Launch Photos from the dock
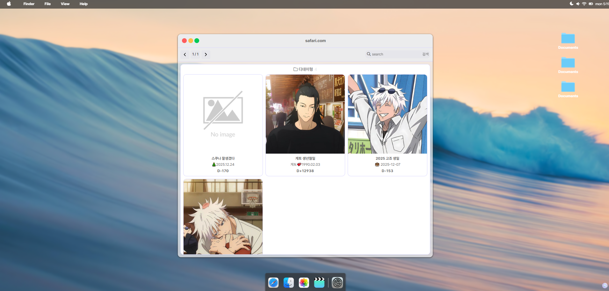 pyautogui.click(x=304, y=283)
